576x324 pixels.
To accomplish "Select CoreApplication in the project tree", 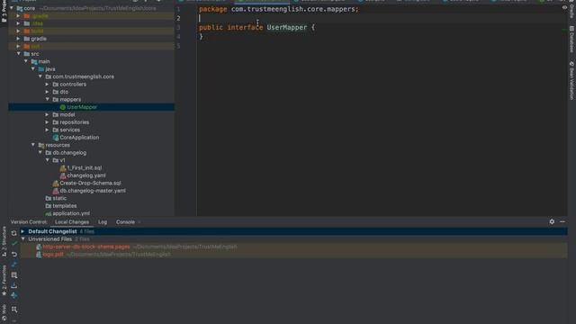I will click(x=79, y=138).
